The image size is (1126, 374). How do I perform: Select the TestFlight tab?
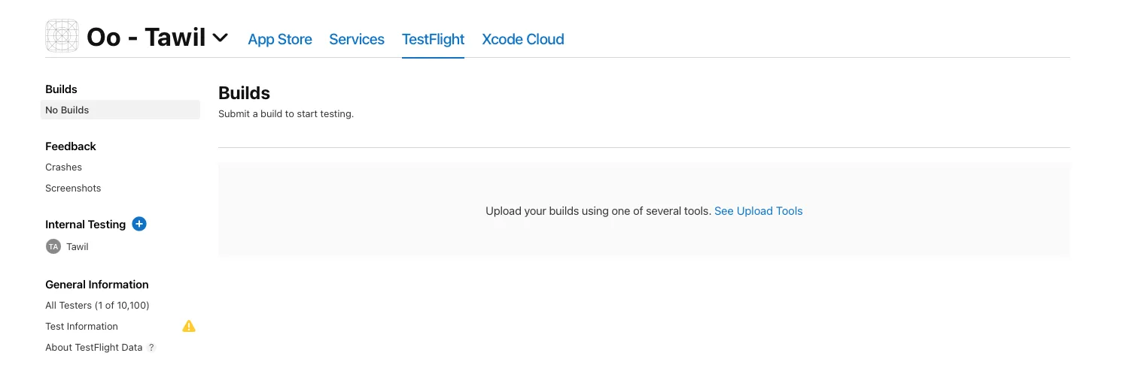pyautogui.click(x=433, y=39)
